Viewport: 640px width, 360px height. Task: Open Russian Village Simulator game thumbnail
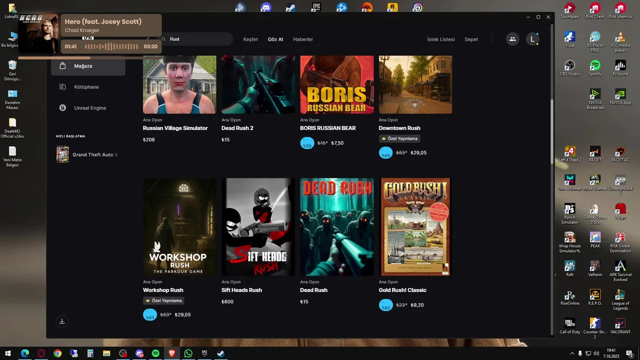coord(179,84)
